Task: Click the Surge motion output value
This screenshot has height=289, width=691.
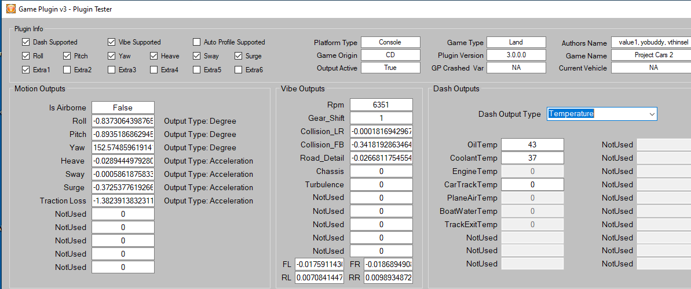Action: (123, 187)
